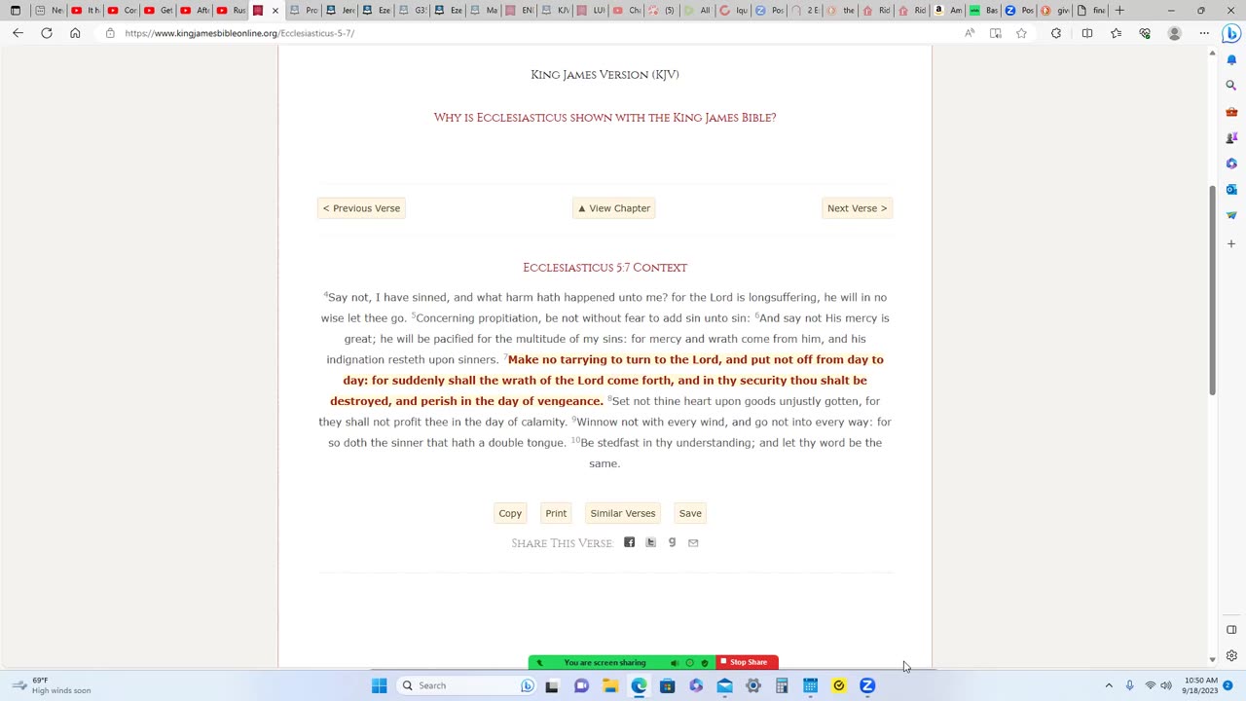Switch to the "ENI" tab

click(521, 11)
